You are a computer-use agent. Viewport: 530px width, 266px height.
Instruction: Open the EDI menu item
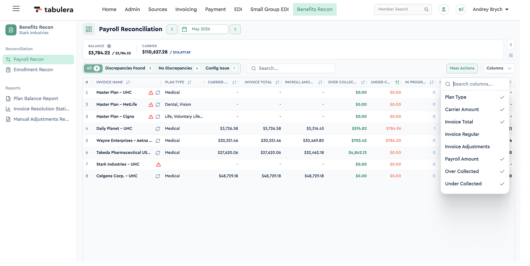coord(238,10)
